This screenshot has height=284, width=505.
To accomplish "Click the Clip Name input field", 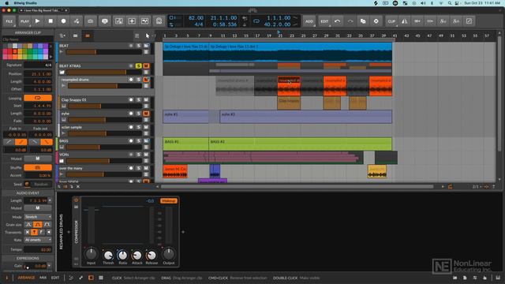I will click(28, 39).
